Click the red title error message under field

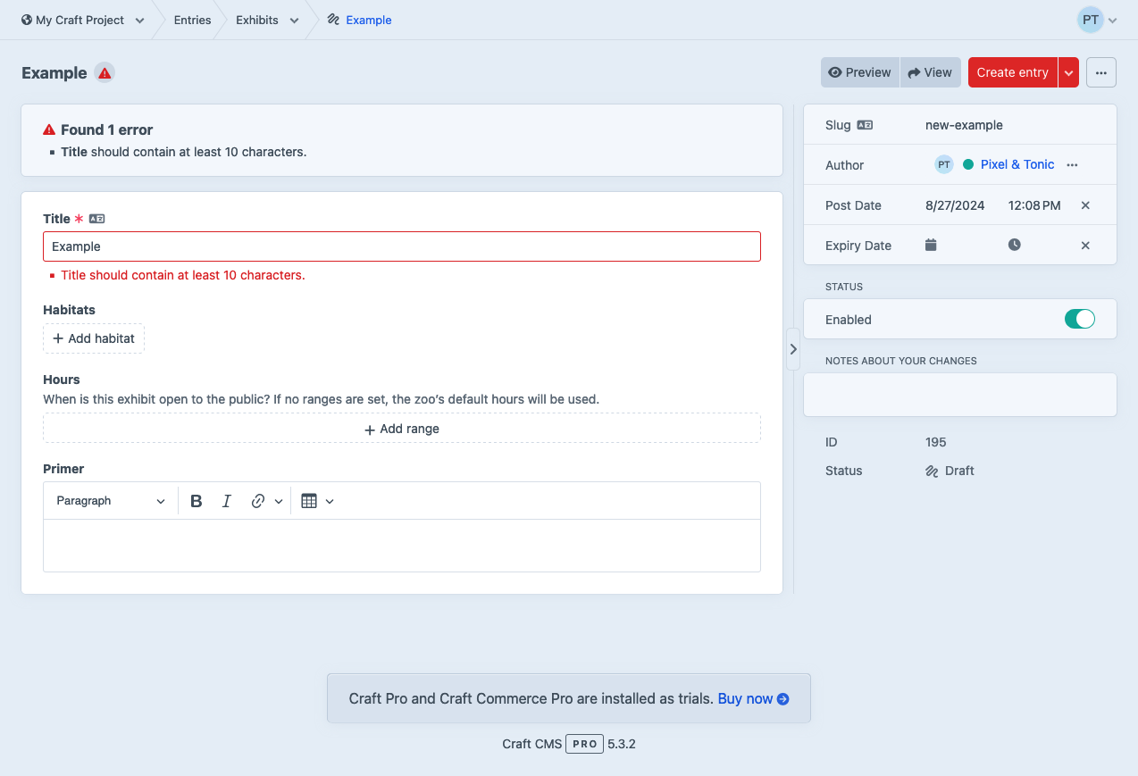(x=183, y=275)
